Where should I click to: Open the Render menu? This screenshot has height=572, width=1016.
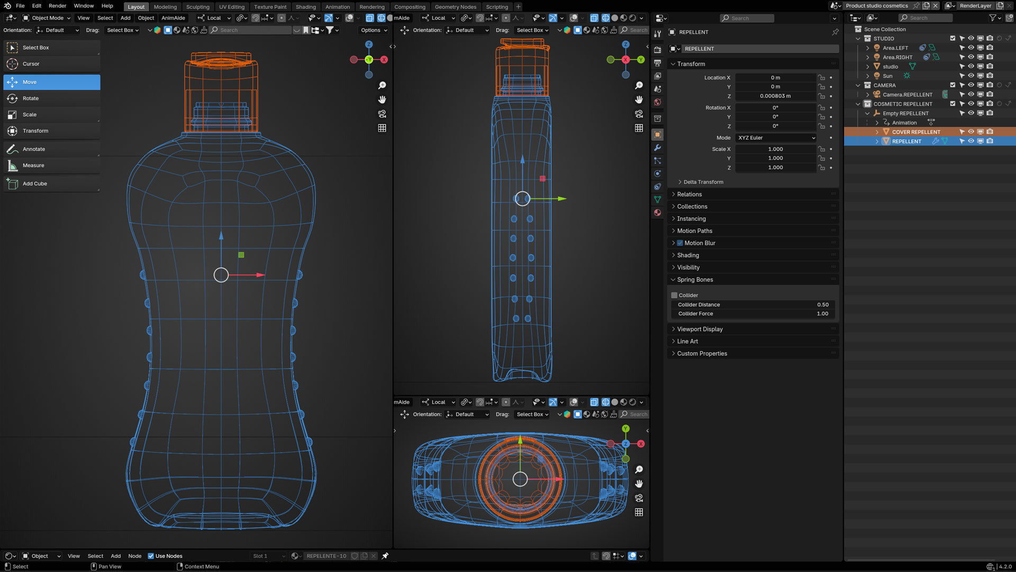click(x=57, y=6)
